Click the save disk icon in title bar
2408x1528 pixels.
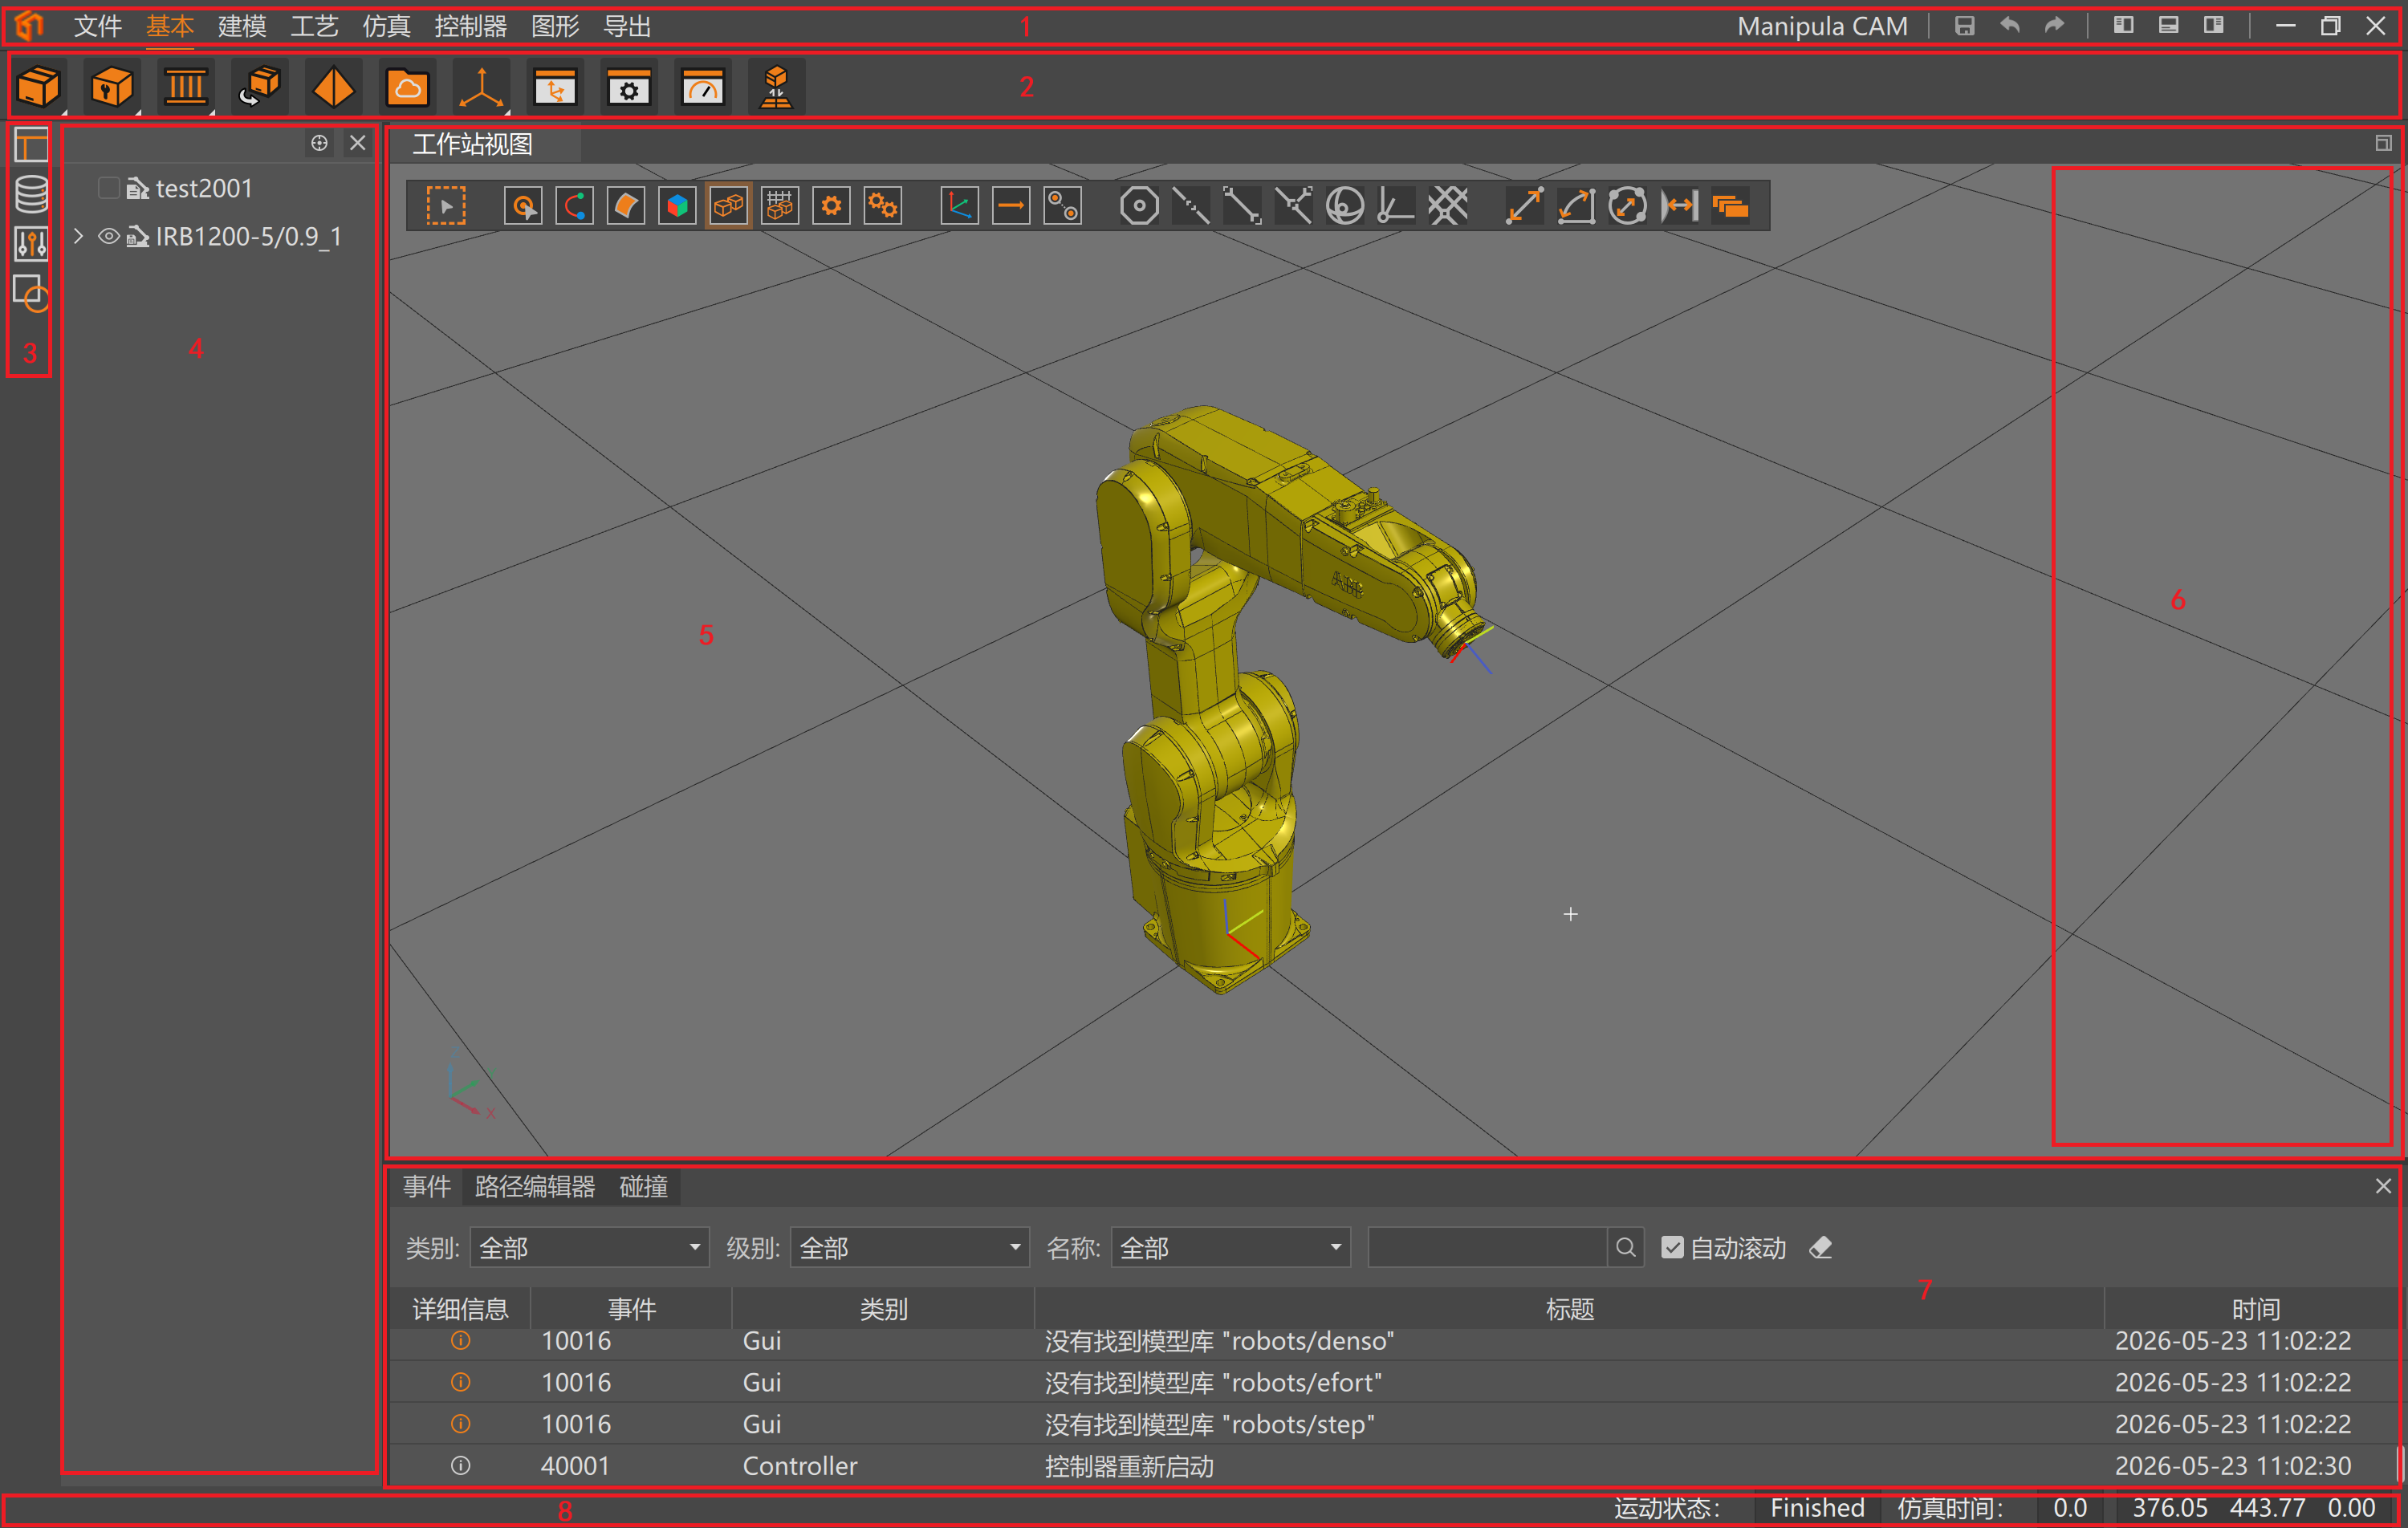pyautogui.click(x=1965, y=26)
